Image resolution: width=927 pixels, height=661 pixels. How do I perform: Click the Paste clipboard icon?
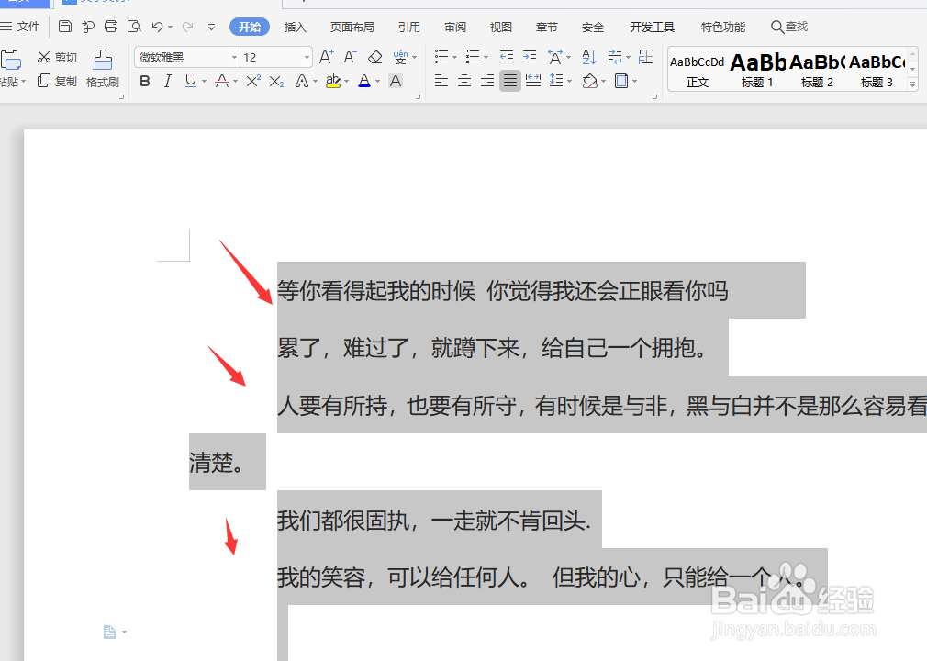coord(11,60)
